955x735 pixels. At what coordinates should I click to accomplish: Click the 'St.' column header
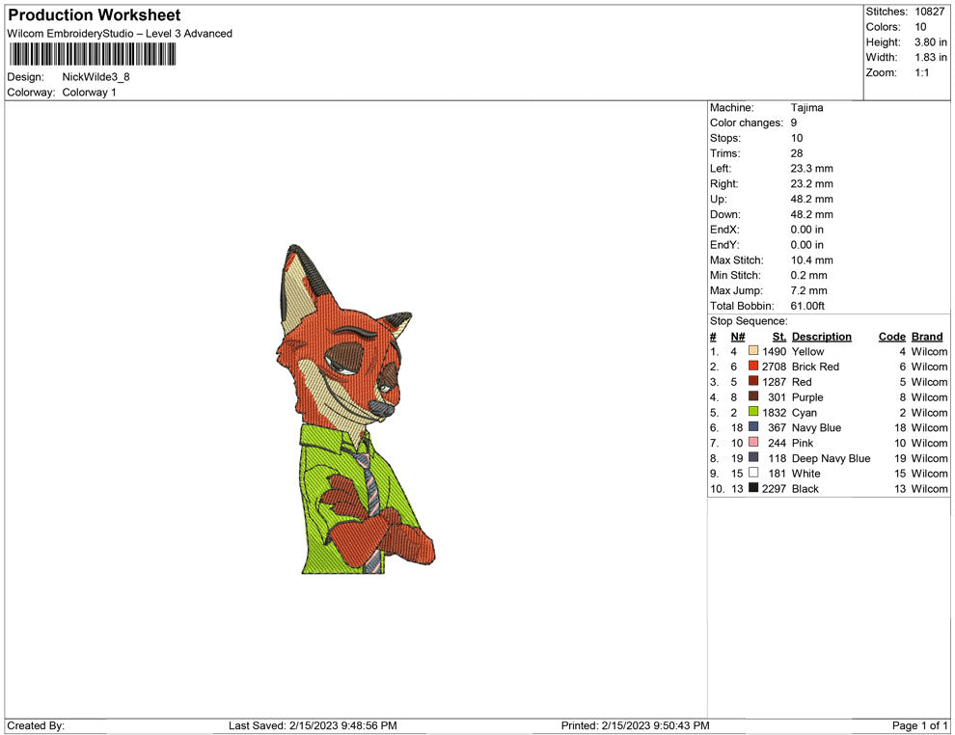pos(779,336)
